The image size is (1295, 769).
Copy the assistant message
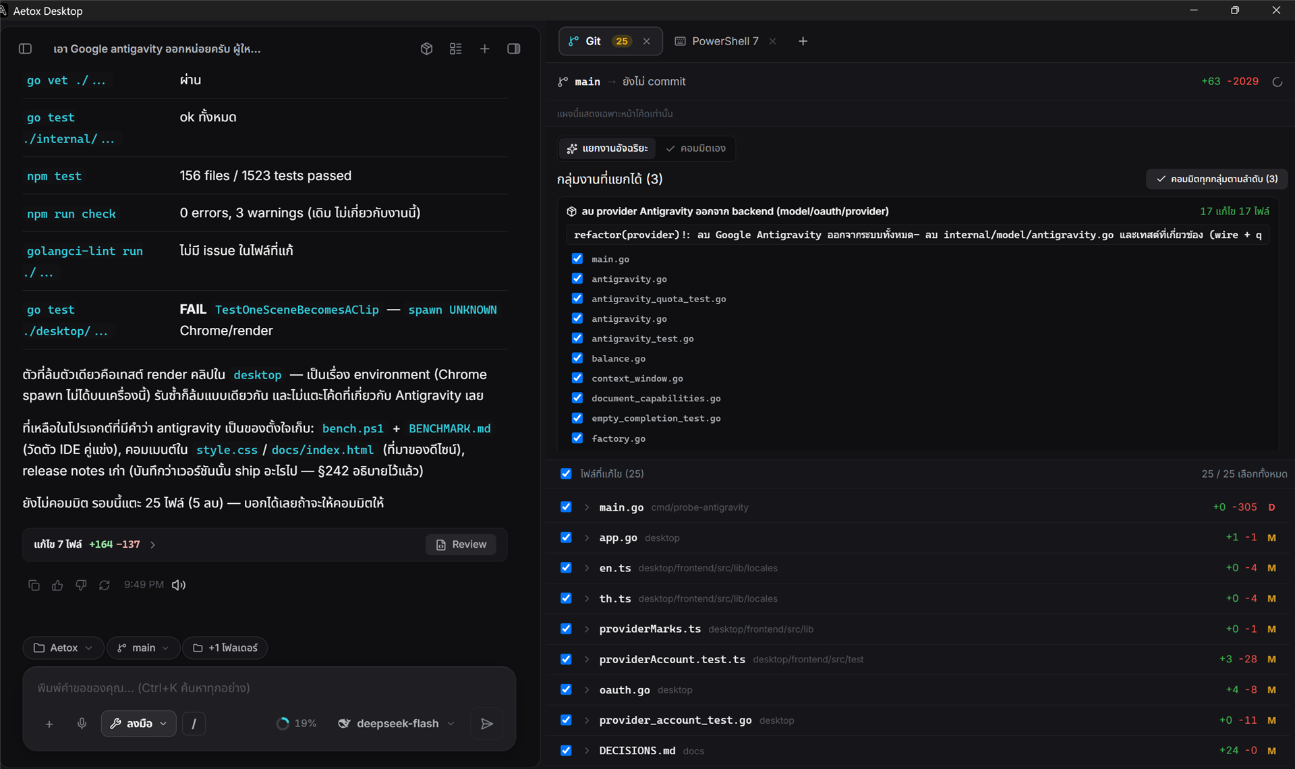(x=34, y=585)
